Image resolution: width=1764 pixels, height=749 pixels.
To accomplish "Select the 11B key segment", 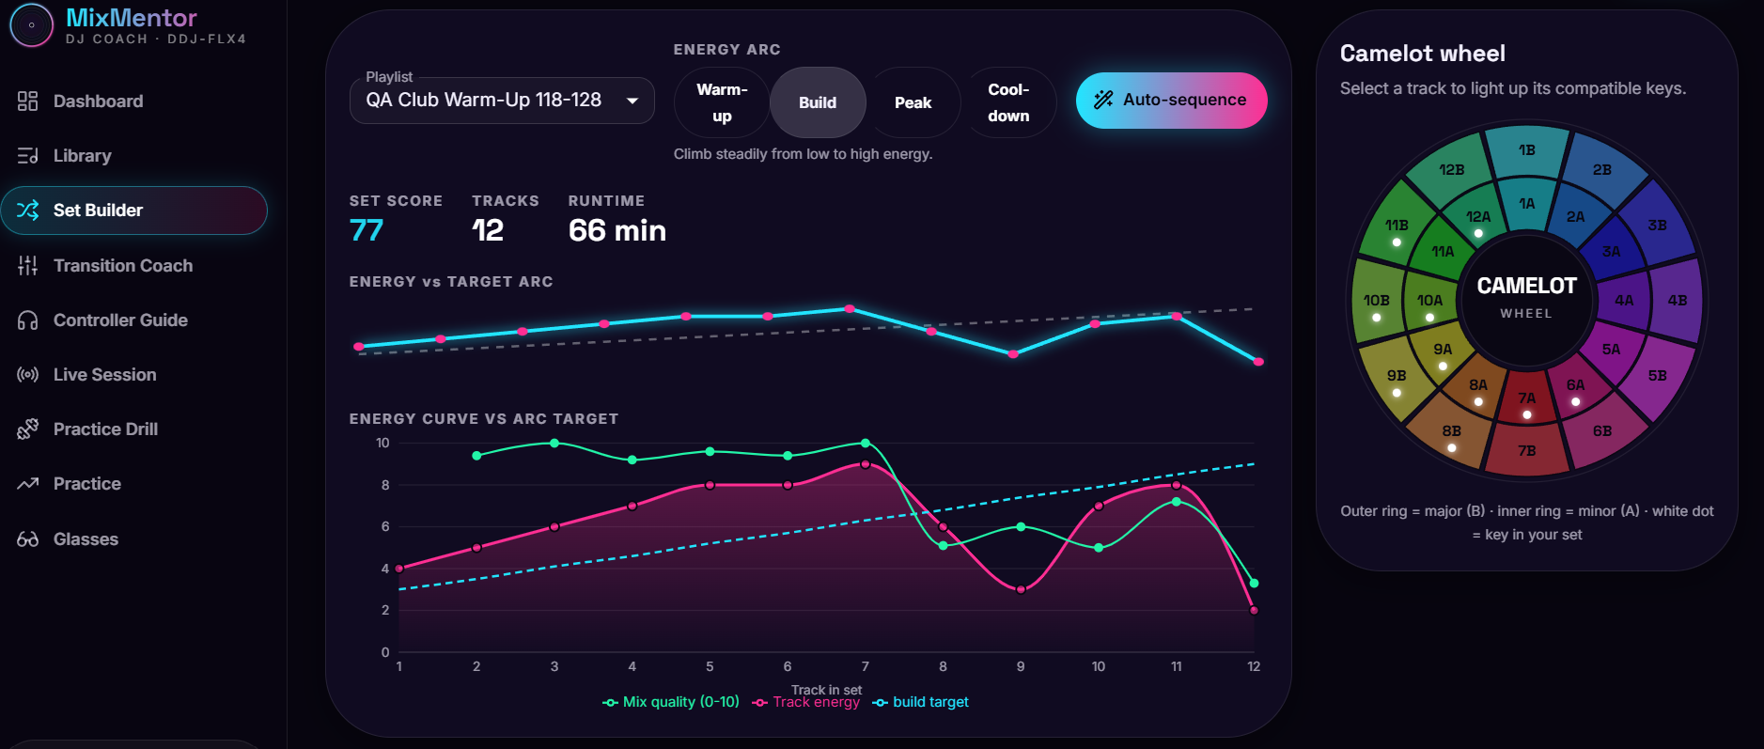I will point(1397,226).
